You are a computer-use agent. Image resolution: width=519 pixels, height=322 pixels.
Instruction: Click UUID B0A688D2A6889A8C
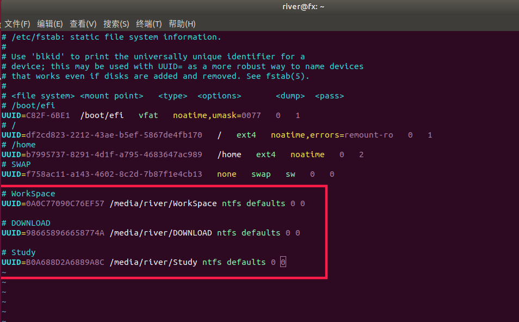tap(65, 262)
